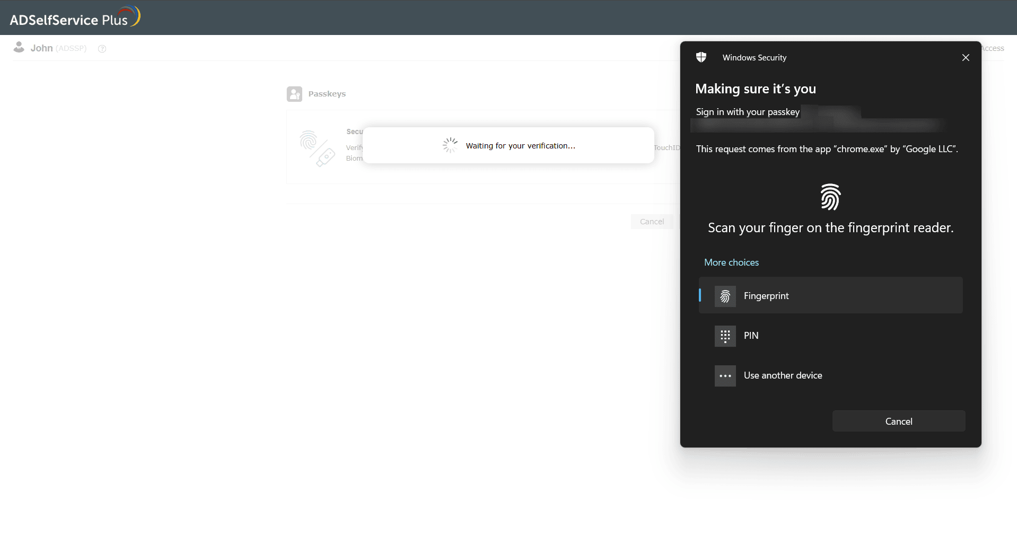1017x544 pixels.
Task: Expand the More choices list
Action: click(x=731, y=262)
